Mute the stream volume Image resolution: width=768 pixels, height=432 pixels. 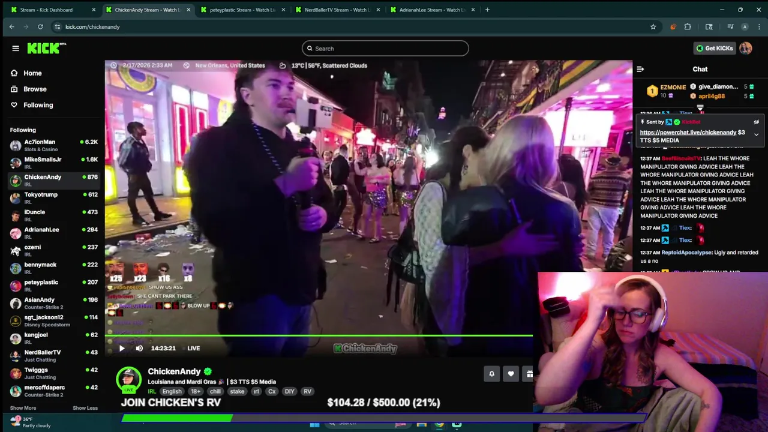pyautogui.click(x=139, y=348)
